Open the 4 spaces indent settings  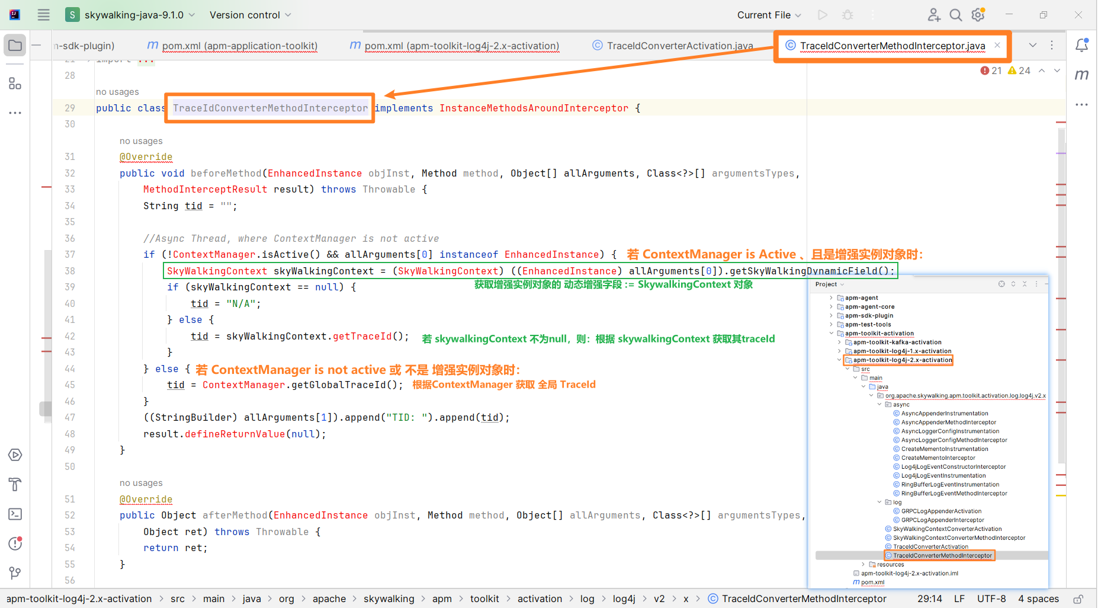(1039, 599)
